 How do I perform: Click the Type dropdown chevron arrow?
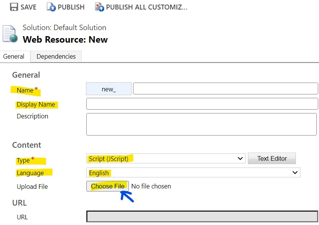tap(240, 158)
